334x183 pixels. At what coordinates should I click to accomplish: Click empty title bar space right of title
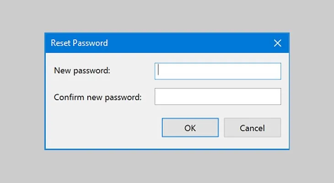coord(192,43)
